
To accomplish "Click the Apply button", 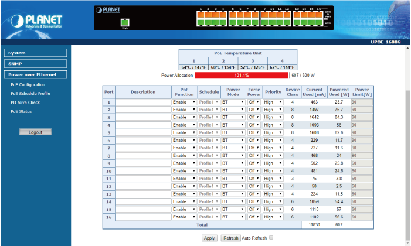I will tap(209, 238).
